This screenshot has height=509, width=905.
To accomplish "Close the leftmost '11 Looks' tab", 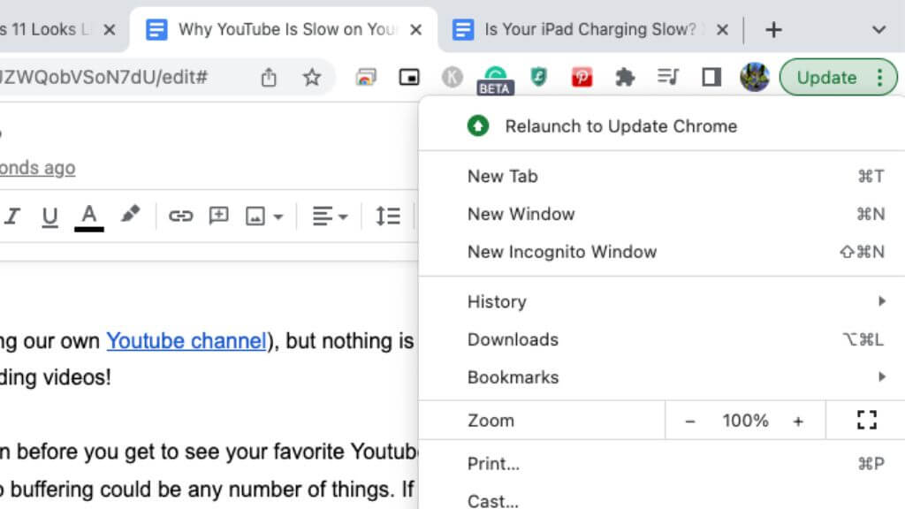I will 109,29.
